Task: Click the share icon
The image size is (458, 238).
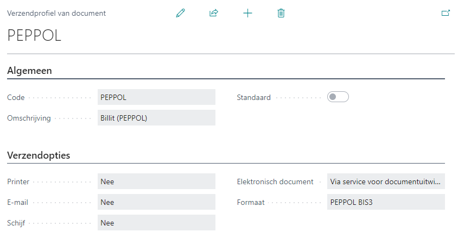Action: coord(214,13)
